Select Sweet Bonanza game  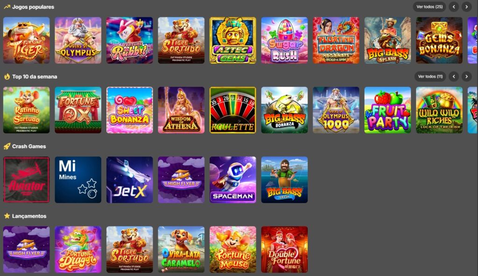point(130,110)
